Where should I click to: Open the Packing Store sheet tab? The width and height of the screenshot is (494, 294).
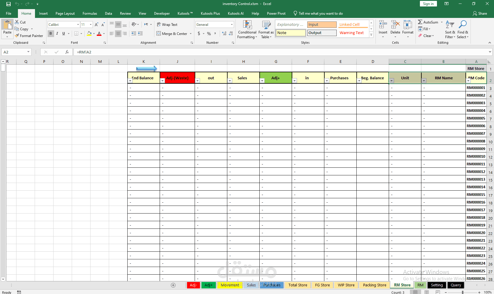click(x=374, y=285)
